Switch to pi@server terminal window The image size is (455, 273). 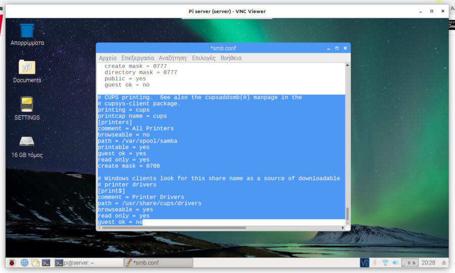pyautogui.click(x=89, y=262)
